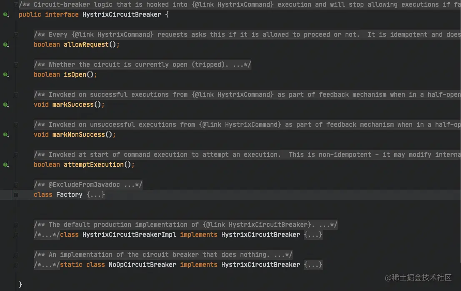Click the Factory class name
This screenshot has width=461, height=291.
[x=69, y=195]
